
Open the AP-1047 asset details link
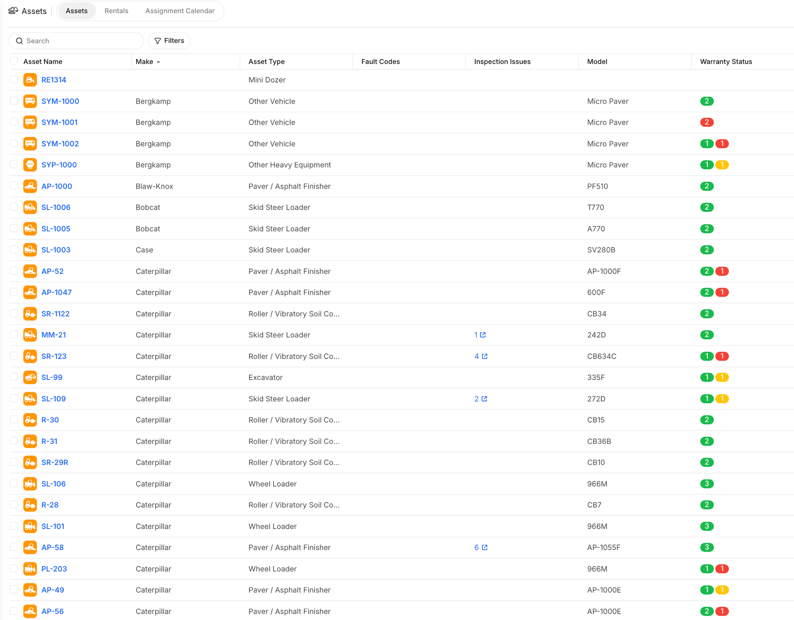[56, 292]
